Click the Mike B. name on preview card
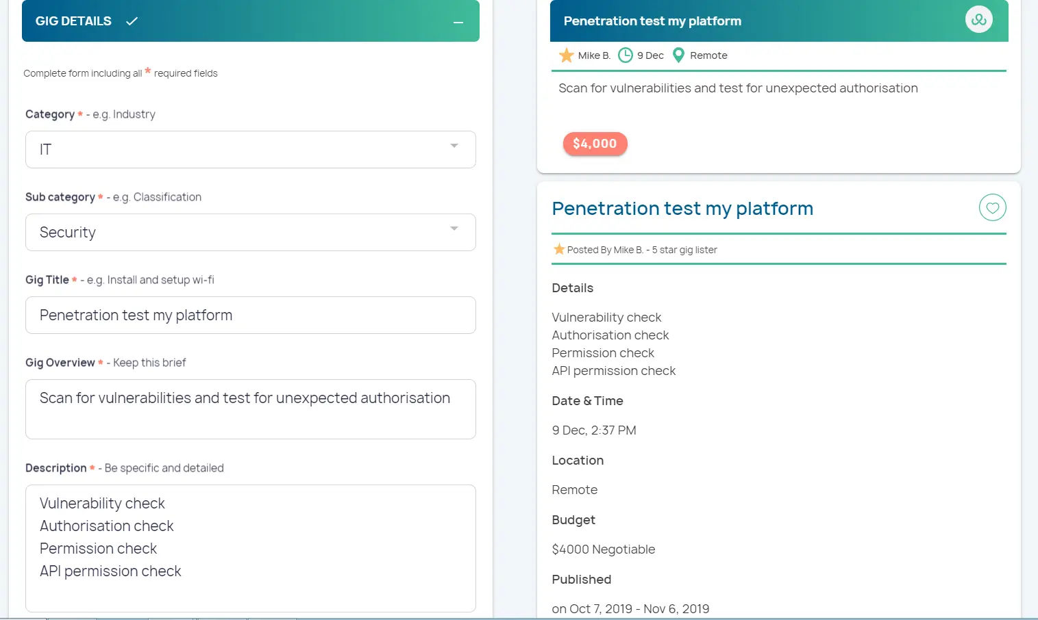Image resolution: width=1038 pixels, height=620 pixels. 594,55
